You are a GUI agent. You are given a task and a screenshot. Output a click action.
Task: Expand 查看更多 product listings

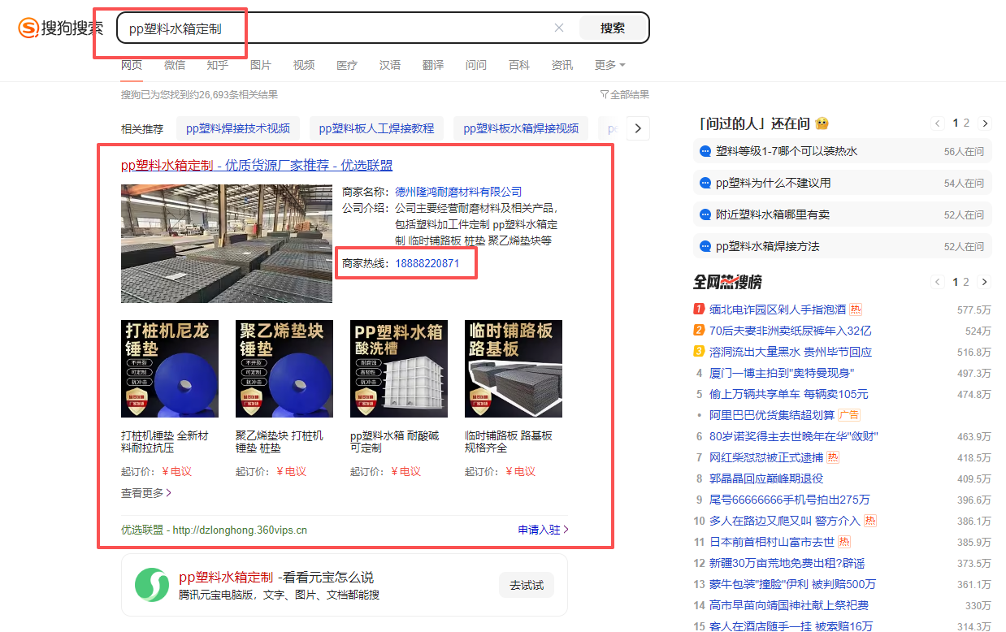coord(146,492)
